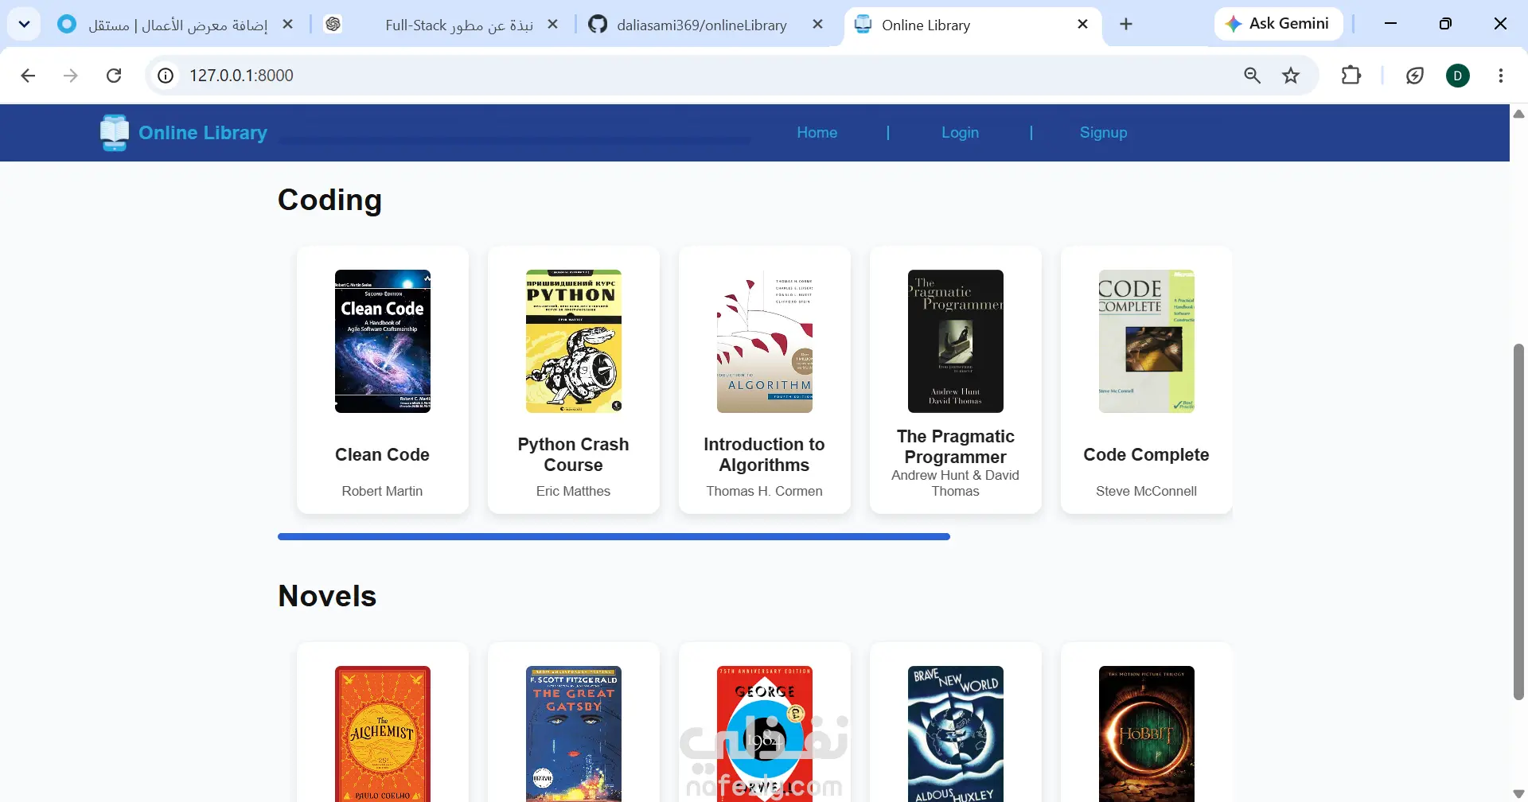The width and height of the screenshot is (1528, 802).
Task: Open The Alchemist book cover
Action: (x=383, y=734)
